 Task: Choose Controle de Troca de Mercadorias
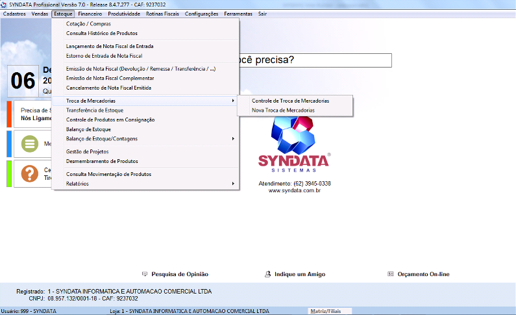(x=295, y=101)
